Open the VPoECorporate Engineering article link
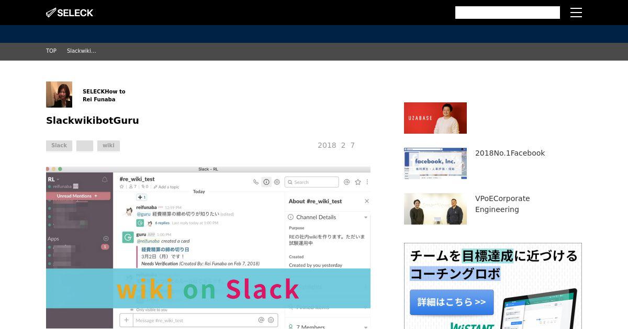 click(502, 204)
